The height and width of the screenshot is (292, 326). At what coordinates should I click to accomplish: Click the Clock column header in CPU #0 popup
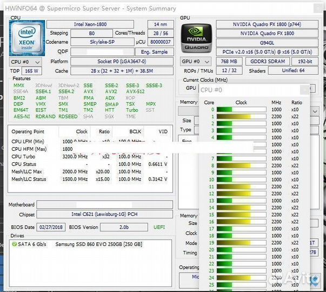coord(241,103)
